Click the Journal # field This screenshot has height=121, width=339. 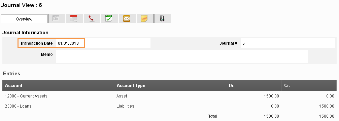tap(287, 43)
